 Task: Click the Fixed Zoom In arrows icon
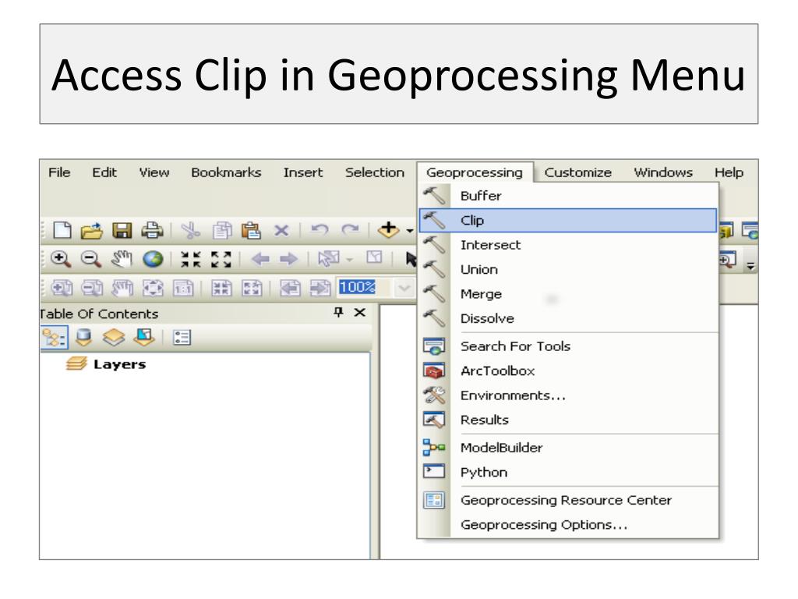[x=191, y=259]
